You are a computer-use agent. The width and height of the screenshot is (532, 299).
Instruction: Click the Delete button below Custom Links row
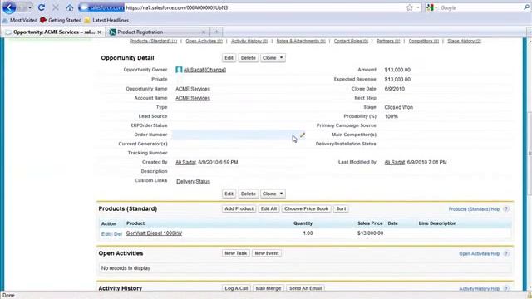[x=248, y=194]
